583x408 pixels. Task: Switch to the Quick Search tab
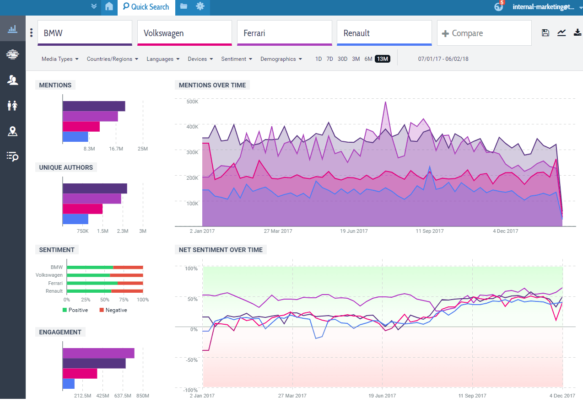tap(146, 7)
